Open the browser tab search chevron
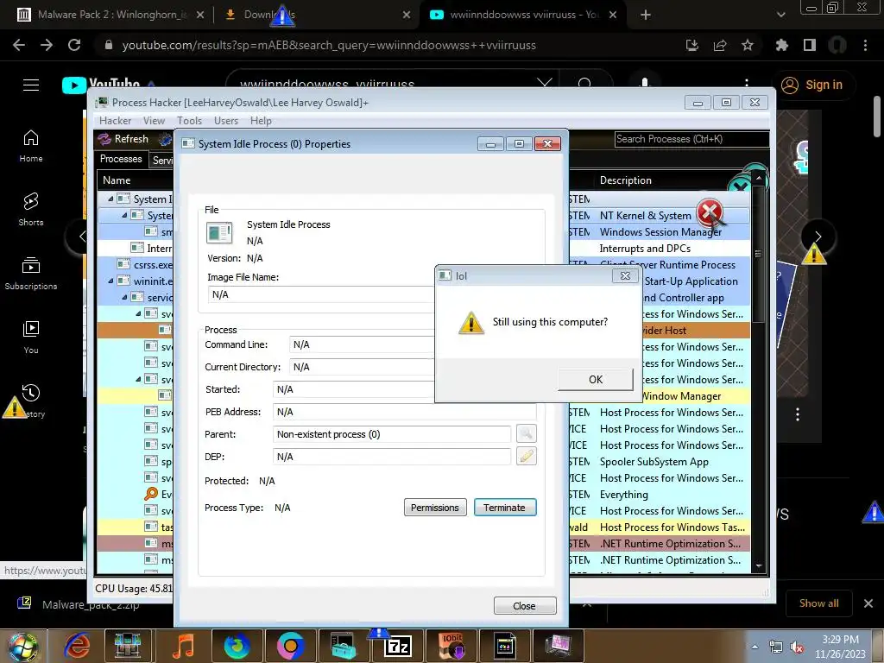Screen dimensions: 884x663 point(780,15)
